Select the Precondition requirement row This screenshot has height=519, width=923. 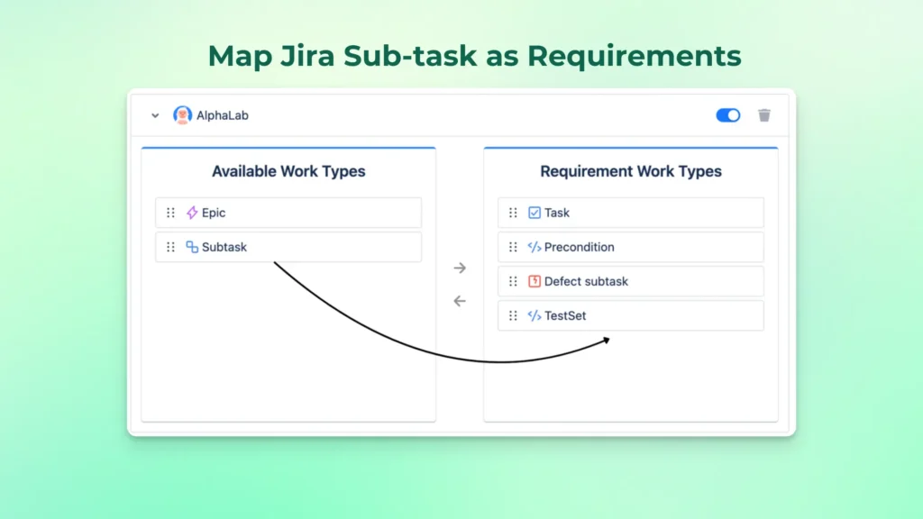[631, 247]
